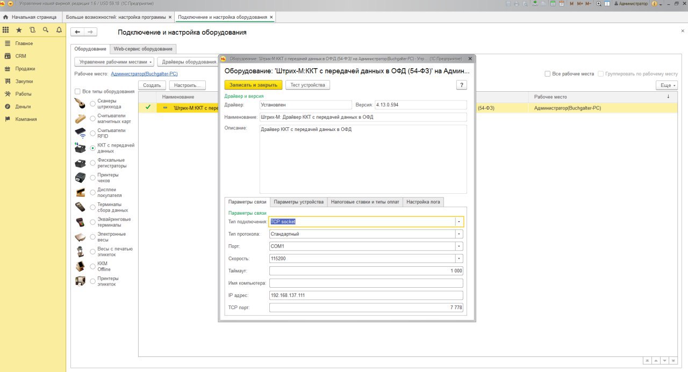Open the calendar icon in title bar
This screenshot has height=372, width=688.
[x=562, y=3]
